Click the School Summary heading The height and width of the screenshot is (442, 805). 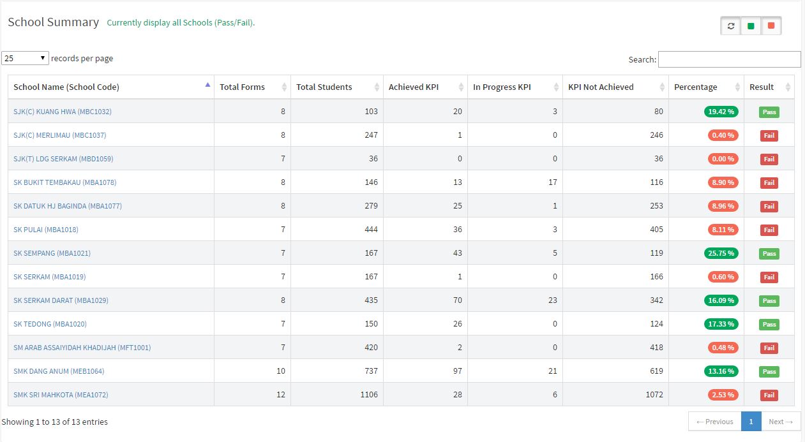tap(54, 22)
